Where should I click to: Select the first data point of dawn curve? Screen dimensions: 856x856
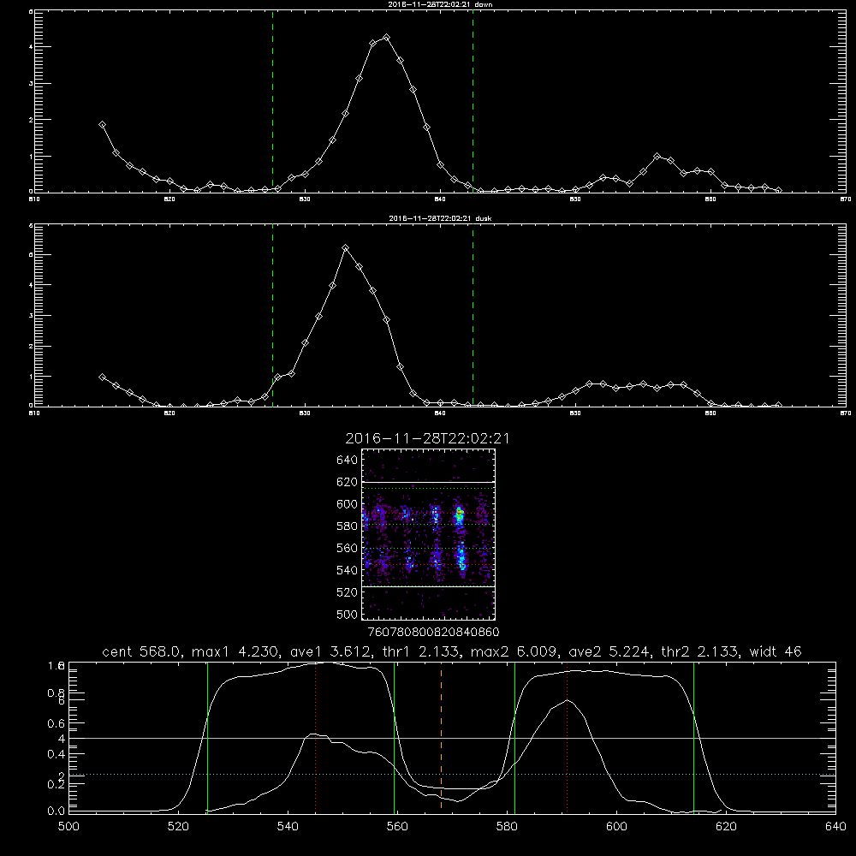pyautogui.click(x=102, y=125)
